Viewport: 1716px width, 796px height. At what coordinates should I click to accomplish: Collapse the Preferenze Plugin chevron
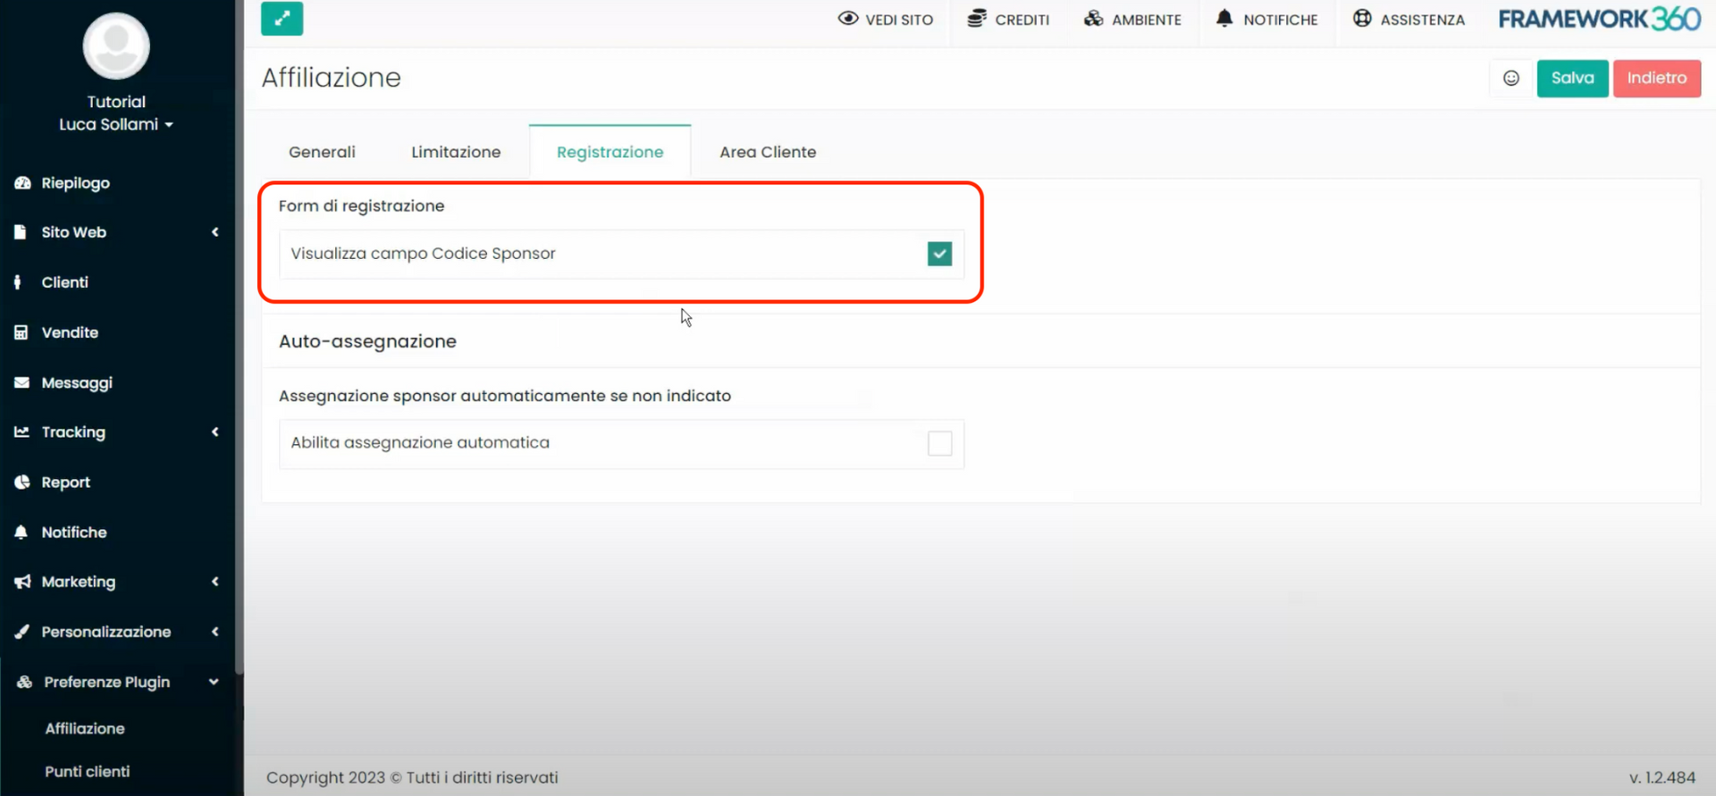pos(214,683)
